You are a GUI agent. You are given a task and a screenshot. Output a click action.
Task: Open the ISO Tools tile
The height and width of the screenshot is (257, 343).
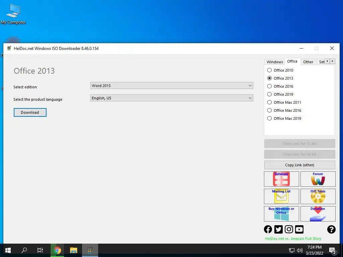(318, 196)
